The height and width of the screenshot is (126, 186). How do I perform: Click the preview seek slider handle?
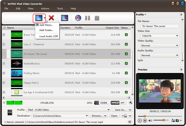point(144,116)
